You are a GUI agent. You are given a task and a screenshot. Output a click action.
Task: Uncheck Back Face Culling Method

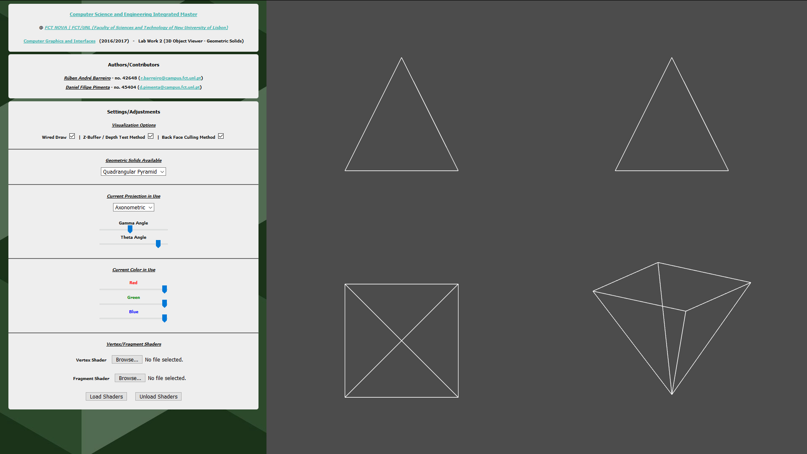pyautogui.click(x=221, y=136)
